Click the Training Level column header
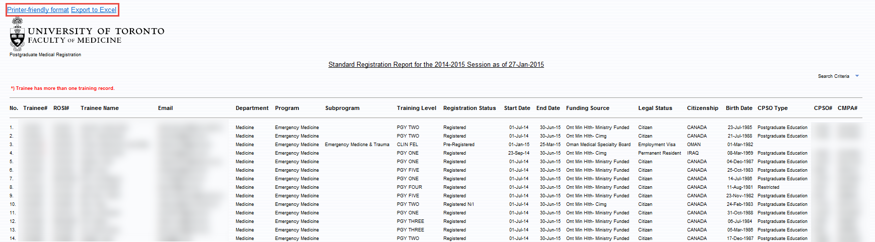 (x=416, y=108)
